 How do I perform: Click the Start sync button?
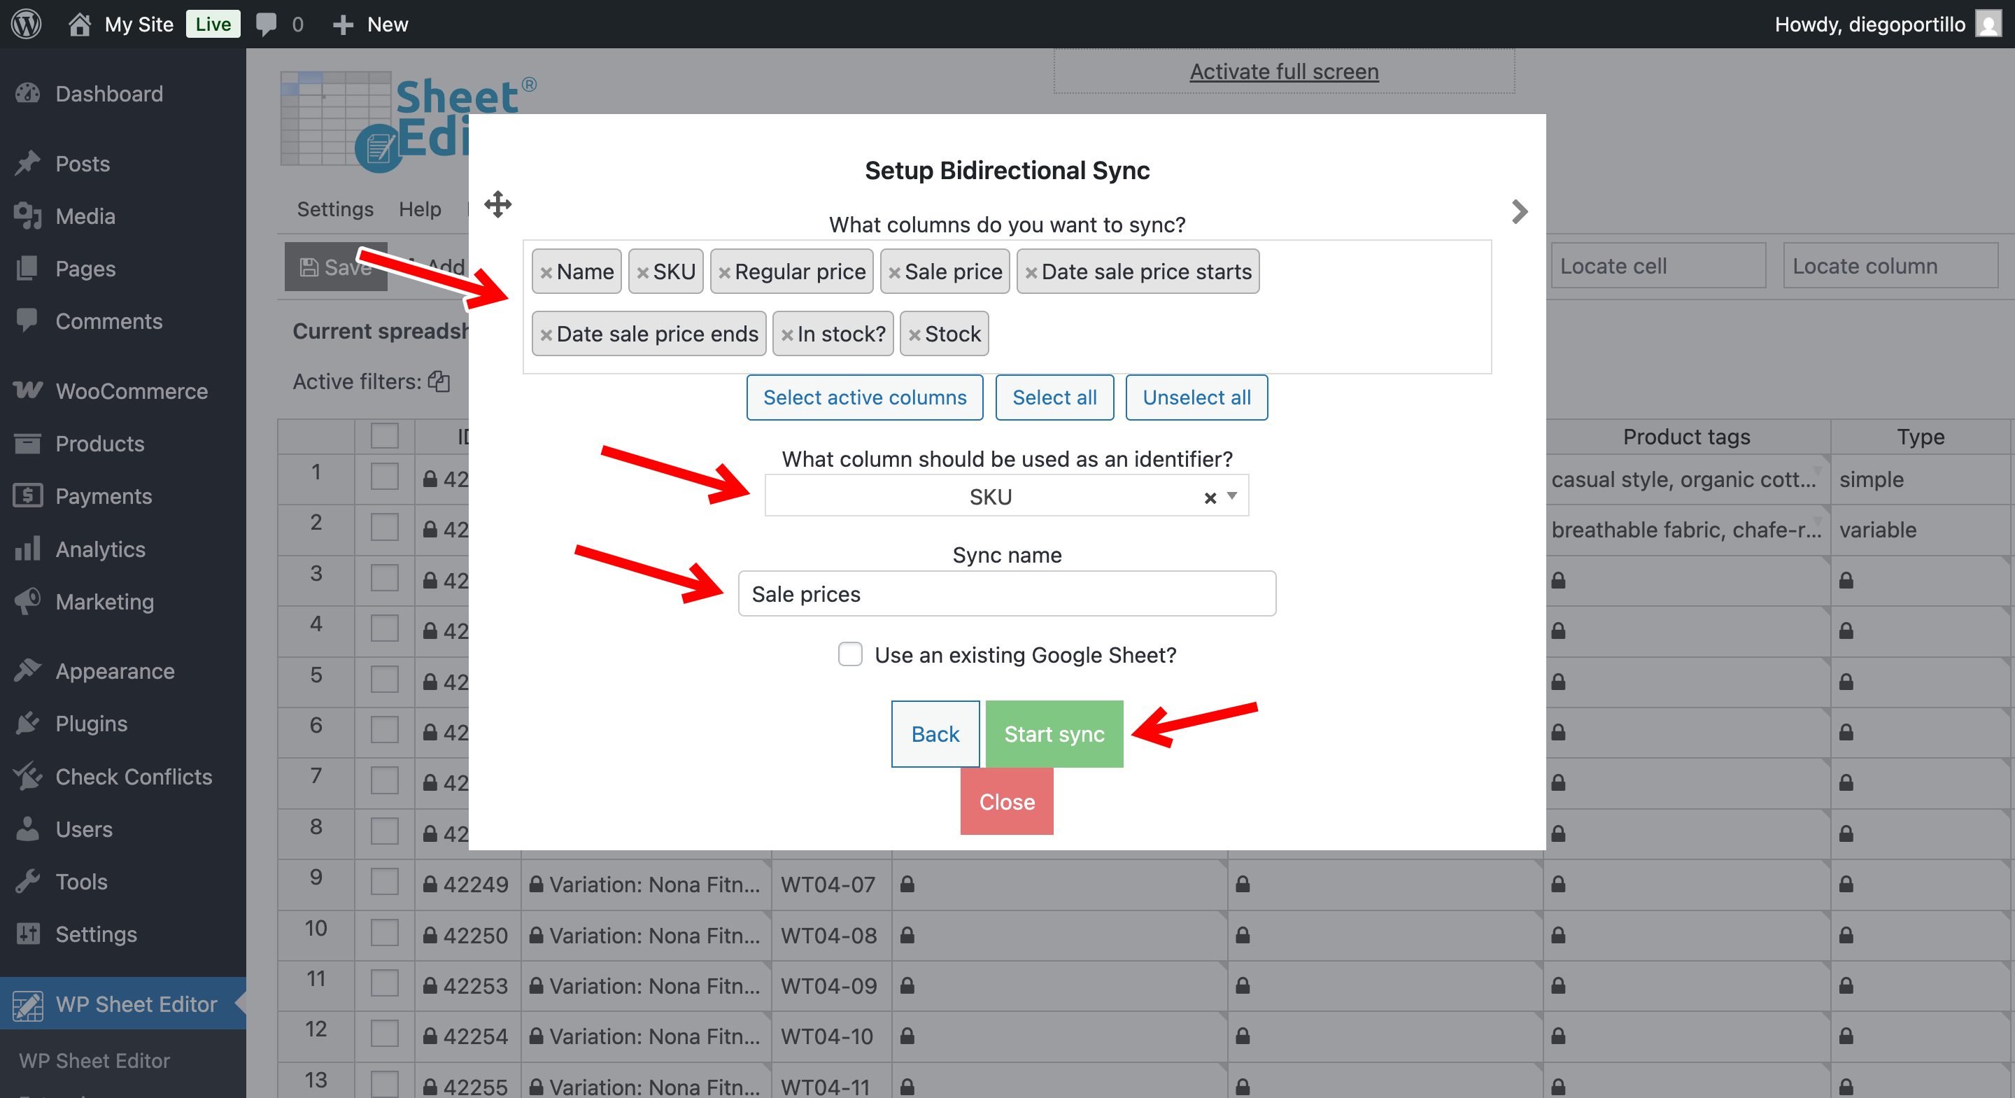tap(1054, 733)
